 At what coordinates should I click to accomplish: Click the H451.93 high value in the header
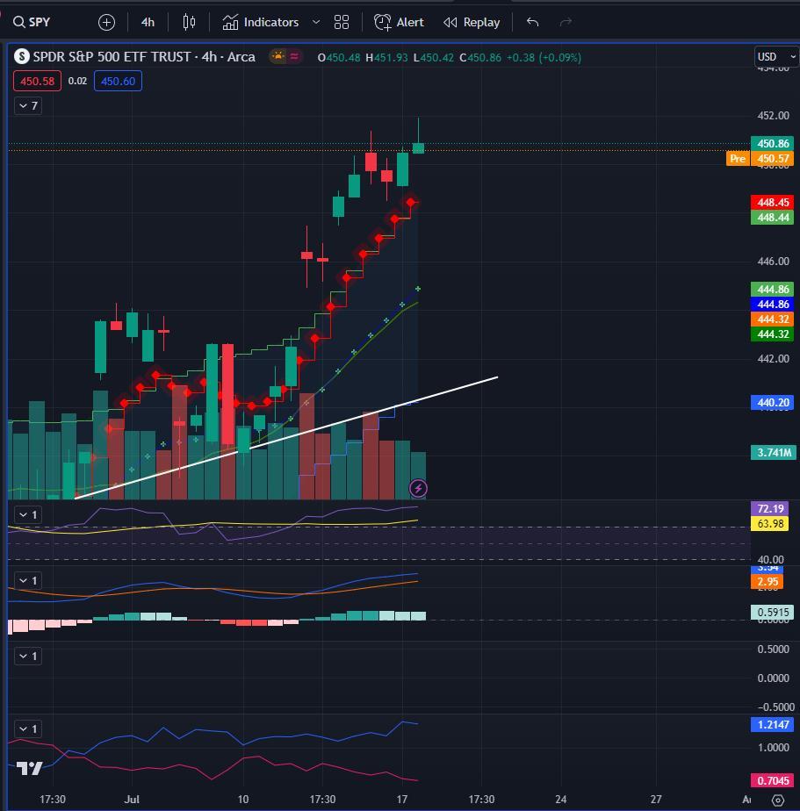[386, 57]
